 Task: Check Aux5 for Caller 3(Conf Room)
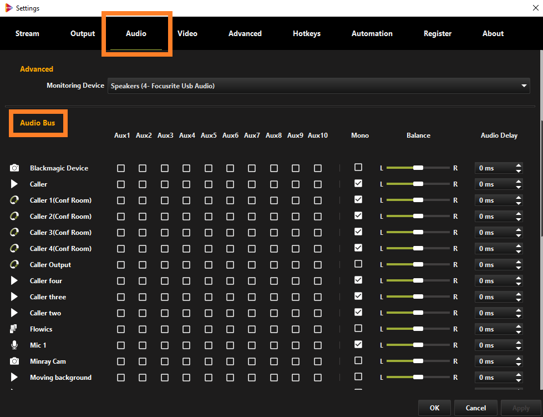point(209,232)
